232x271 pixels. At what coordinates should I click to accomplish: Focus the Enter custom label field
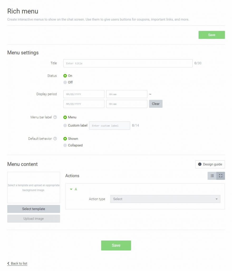(x=110, y=125)
